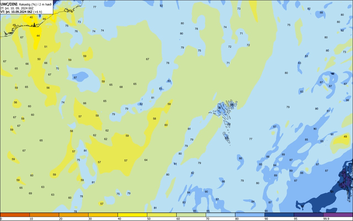Viewport: 353px width, 221px height.
Task: Click the title 'UWC/DINI: Rakastig (%) í 2 m hæð'
Action: pos(26,4)
